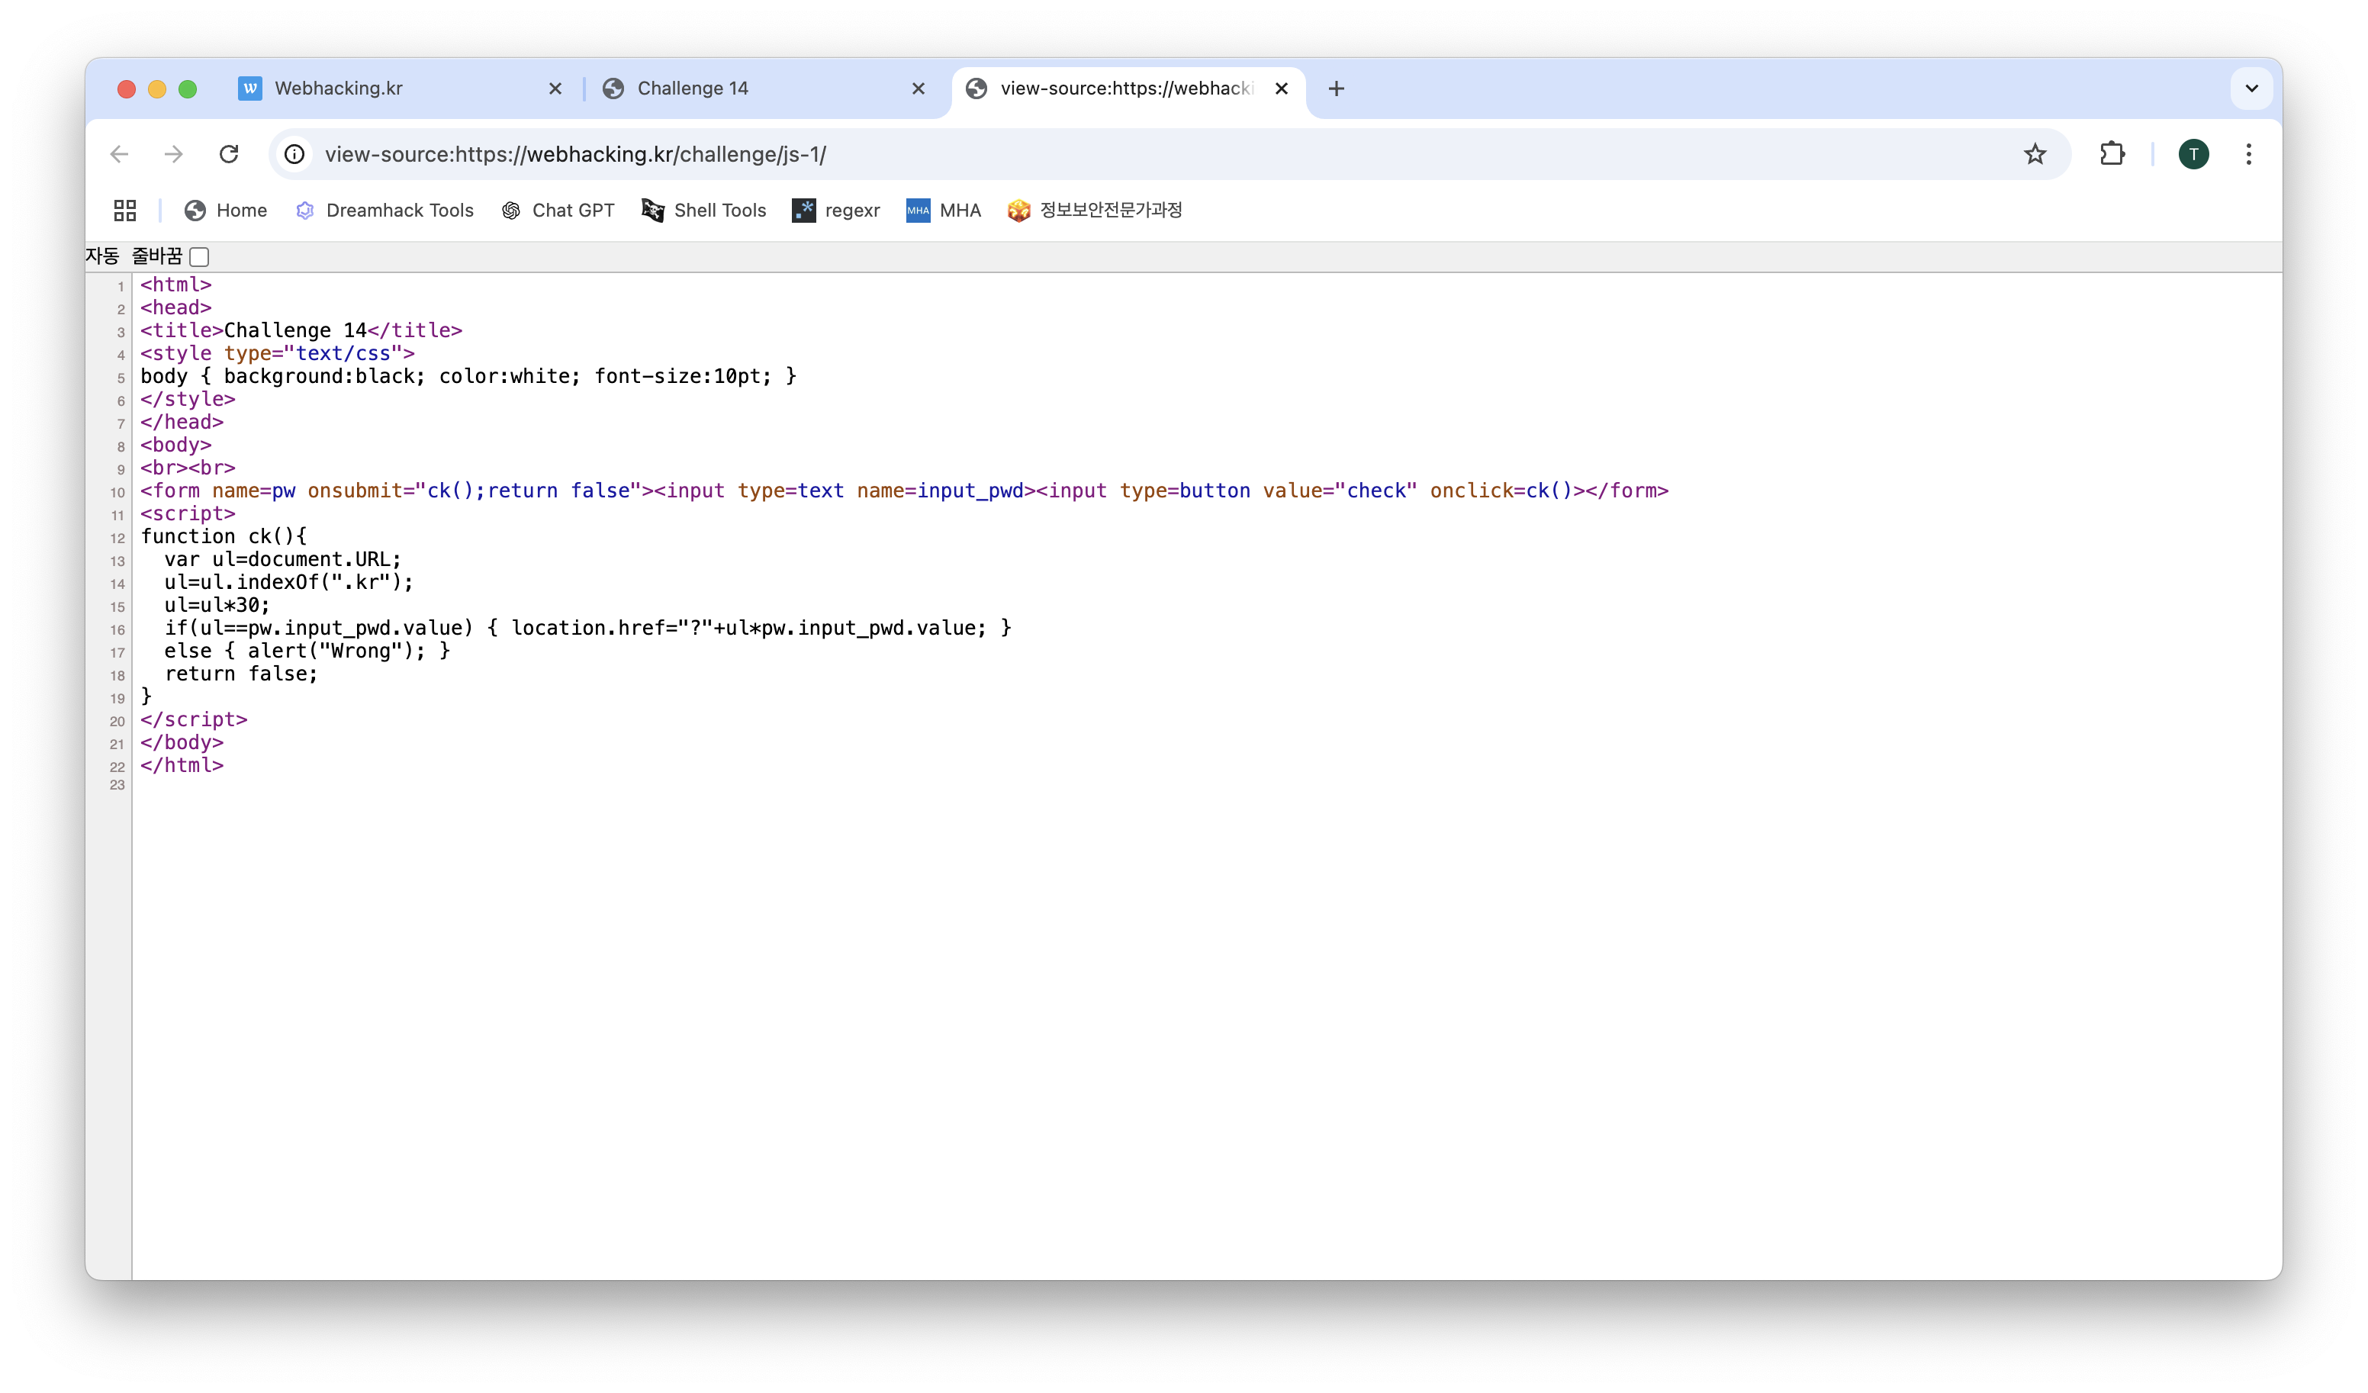Open the profile avatar T
Image resolution: width=2368 pixels, height=1393 pixels.
[x=2193, y=154]
